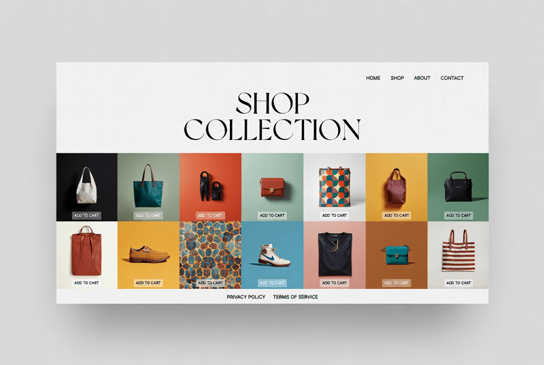View the white and blue sneaker product image
Screen dimensions: 544x365
pyautogui.click(x=274, y=255)
